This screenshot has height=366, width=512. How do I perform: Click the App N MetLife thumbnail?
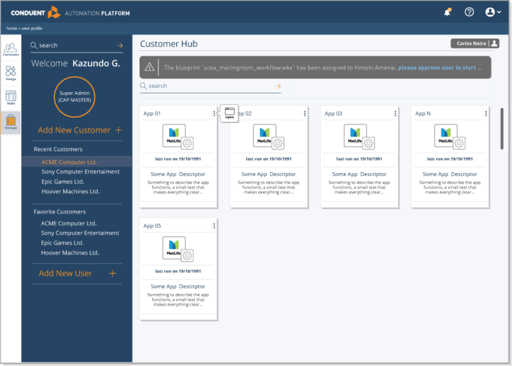446,136
